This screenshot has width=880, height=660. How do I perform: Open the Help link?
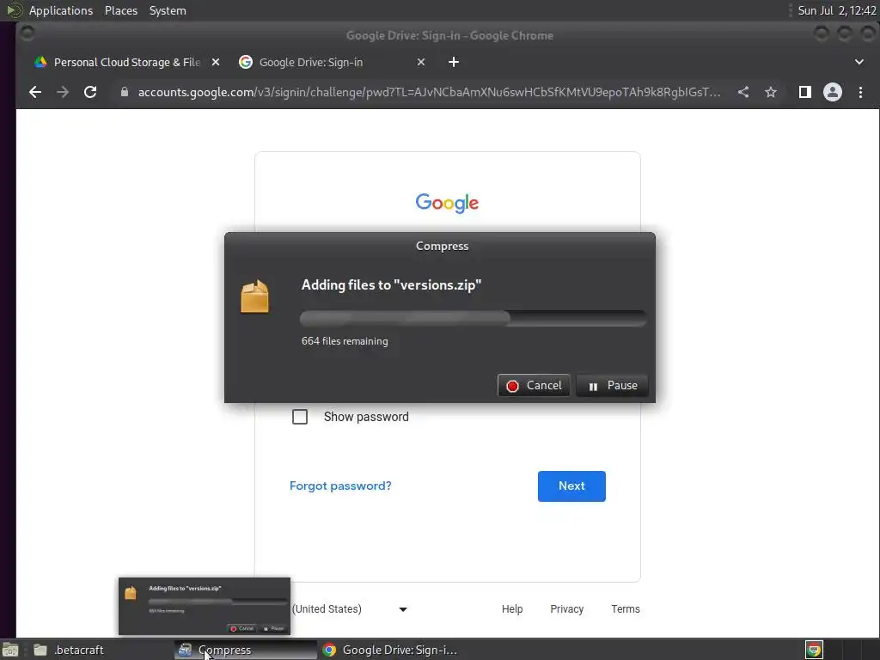click(x=512, y=609)
